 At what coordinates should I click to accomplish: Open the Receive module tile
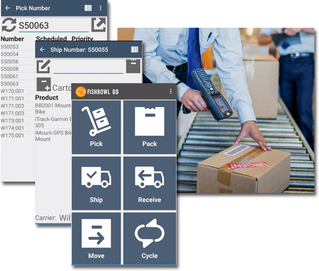point(149,183)
